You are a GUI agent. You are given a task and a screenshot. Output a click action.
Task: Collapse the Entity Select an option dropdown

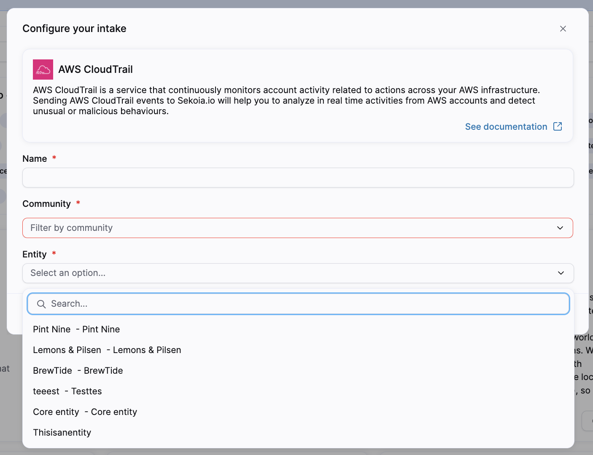298,273
